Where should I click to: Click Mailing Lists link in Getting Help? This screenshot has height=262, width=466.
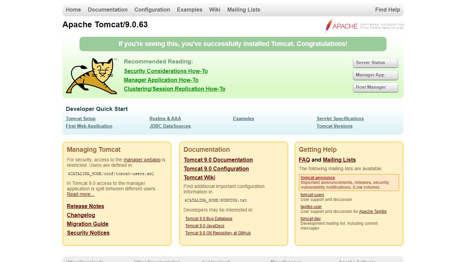pos(339,160)
